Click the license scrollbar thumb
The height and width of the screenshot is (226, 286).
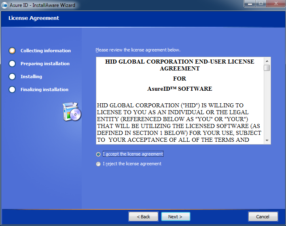267,68
